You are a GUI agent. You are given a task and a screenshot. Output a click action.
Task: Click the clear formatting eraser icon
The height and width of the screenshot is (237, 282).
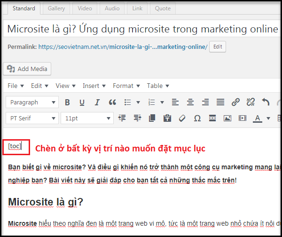pyautogui.click(x=183, y=118)
